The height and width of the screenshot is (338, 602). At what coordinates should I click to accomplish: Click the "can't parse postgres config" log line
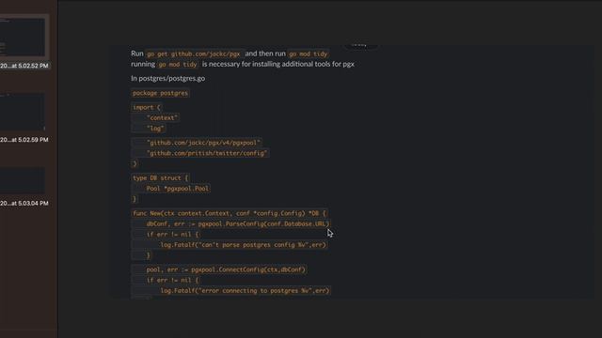pyautogui.click(x=230, y=245)
